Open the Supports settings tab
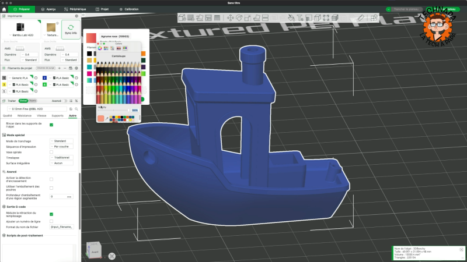Viewport: 467px width, 262px height. [57, 116]
